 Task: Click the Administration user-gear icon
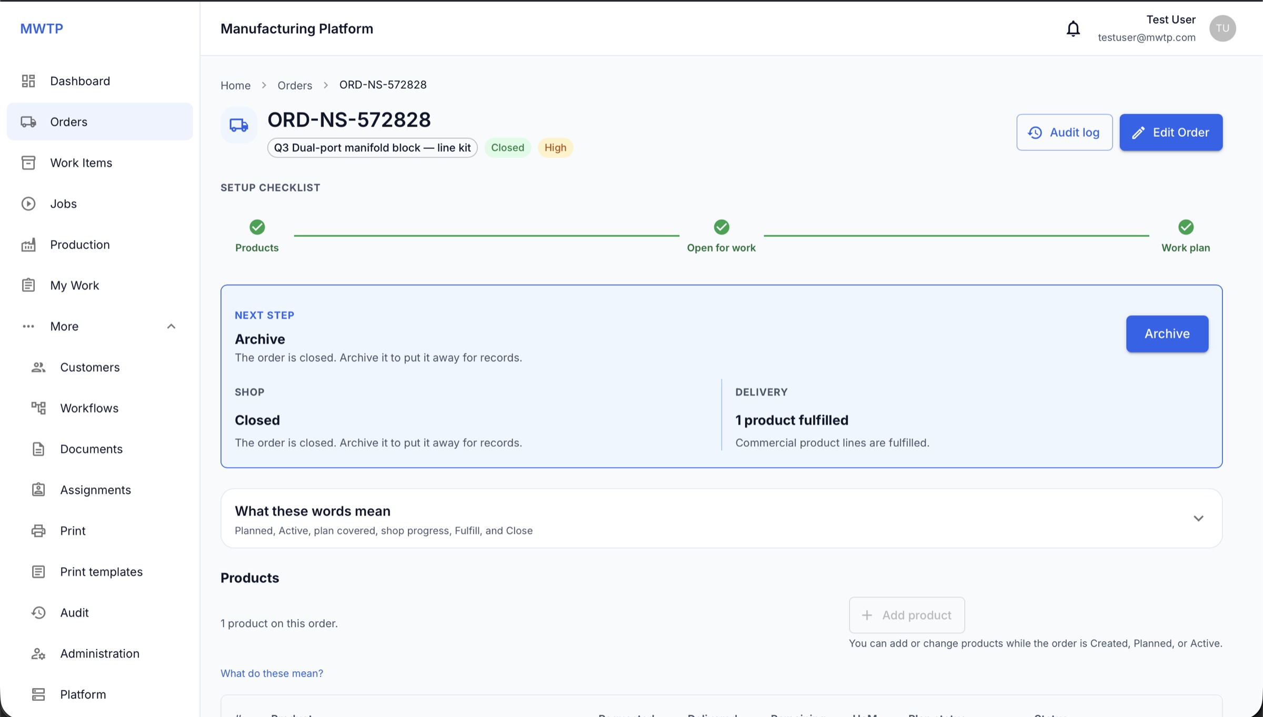pos(38,654)
